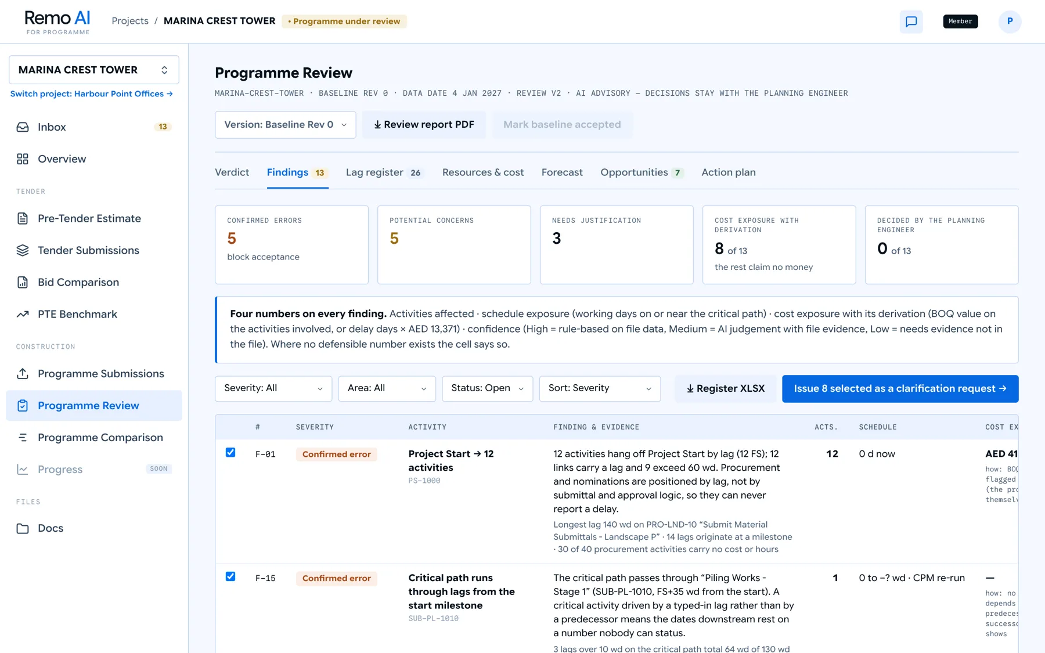
Task: Expand the Marina Crest Tower project selector
Action: pos(94,70)
